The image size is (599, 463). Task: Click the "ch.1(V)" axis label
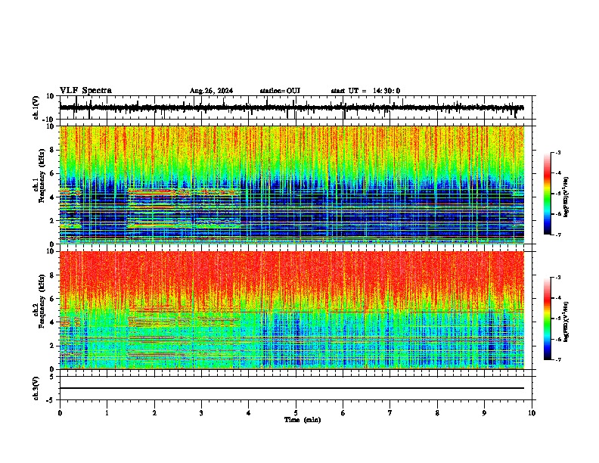(x=36, y=107)
